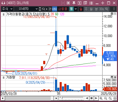Click the red moving average period 20
Image resolution: width=118 pixels, height=102 pixels.
(52, 14)
